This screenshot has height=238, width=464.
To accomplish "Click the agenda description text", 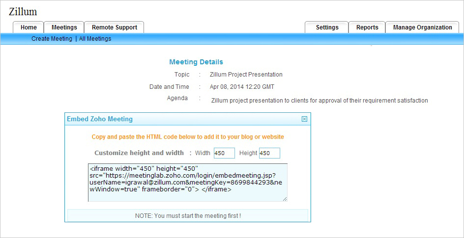I will coord(319,101).
